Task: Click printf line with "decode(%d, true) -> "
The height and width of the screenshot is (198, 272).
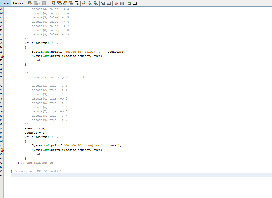Action: (77, 145)
